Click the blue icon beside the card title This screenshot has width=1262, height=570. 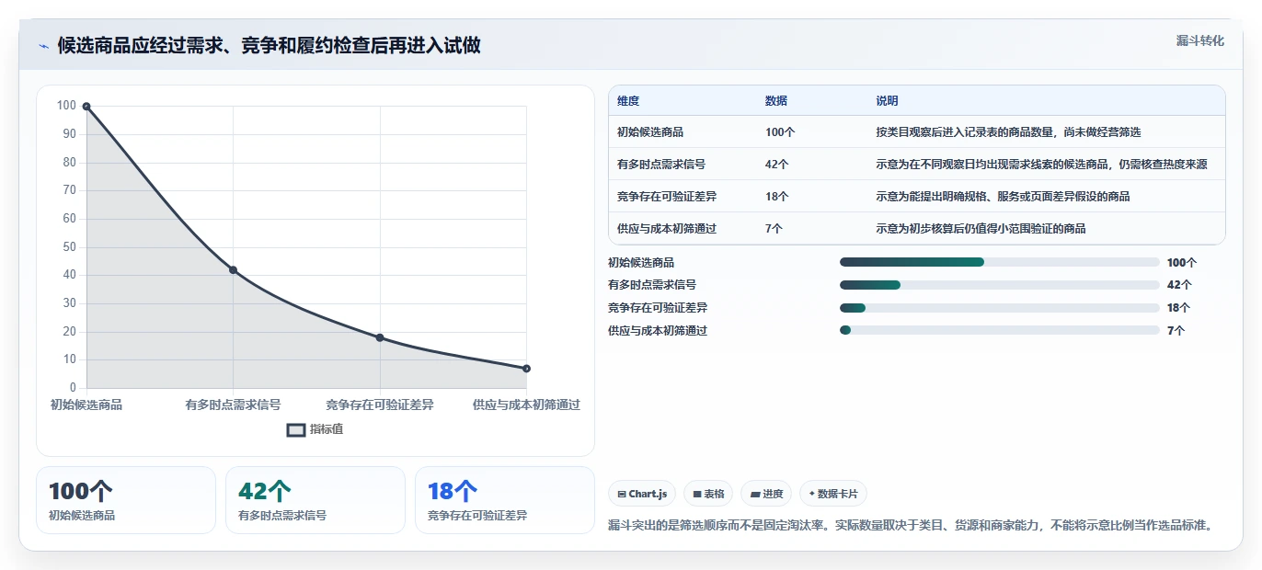click(x=43, y=46)
